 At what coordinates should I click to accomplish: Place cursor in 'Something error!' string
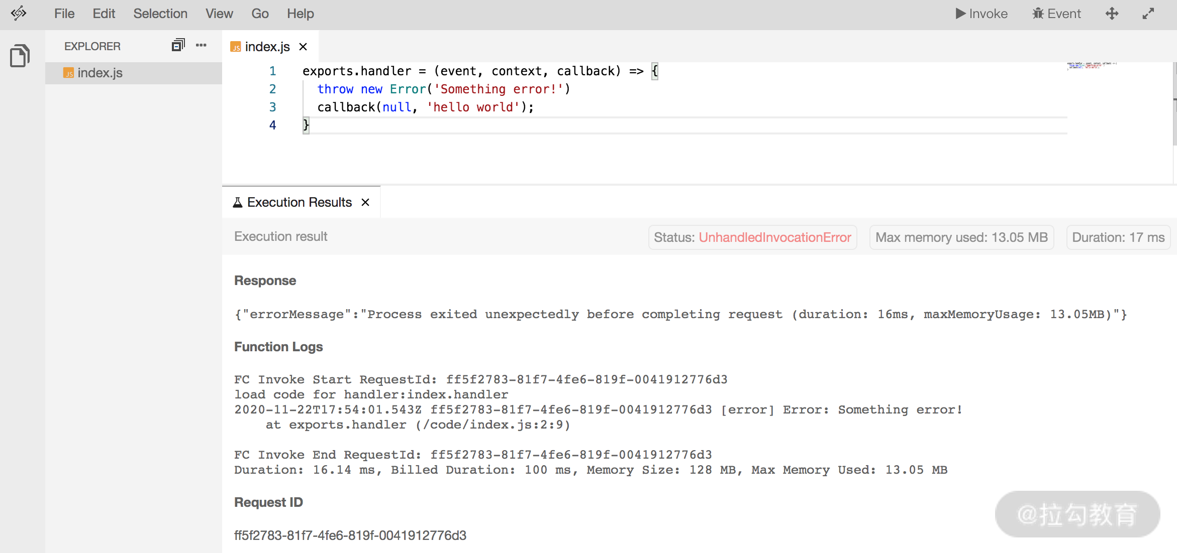(x=499, y=89)
